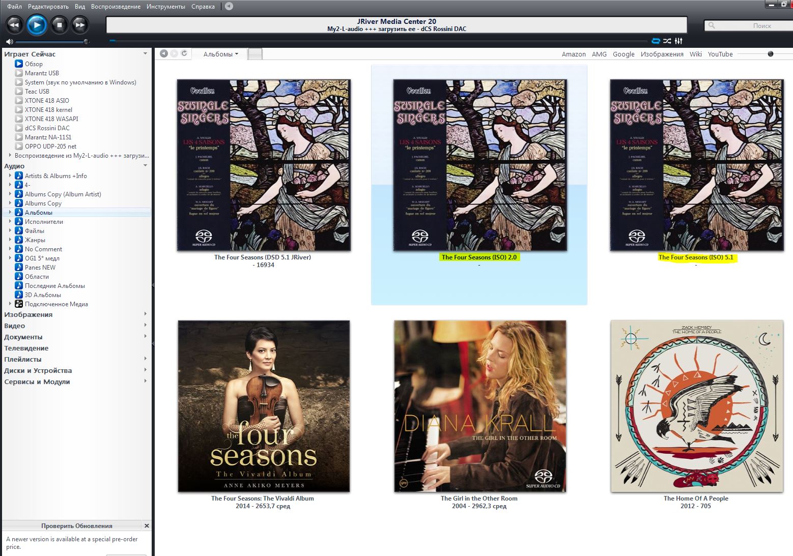Select The Girl in the Other Room cover
This screenshot has width=793, height=556.
tap(479, 406)
